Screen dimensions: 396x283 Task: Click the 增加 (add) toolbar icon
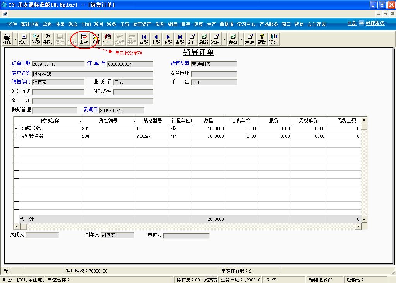23,39
